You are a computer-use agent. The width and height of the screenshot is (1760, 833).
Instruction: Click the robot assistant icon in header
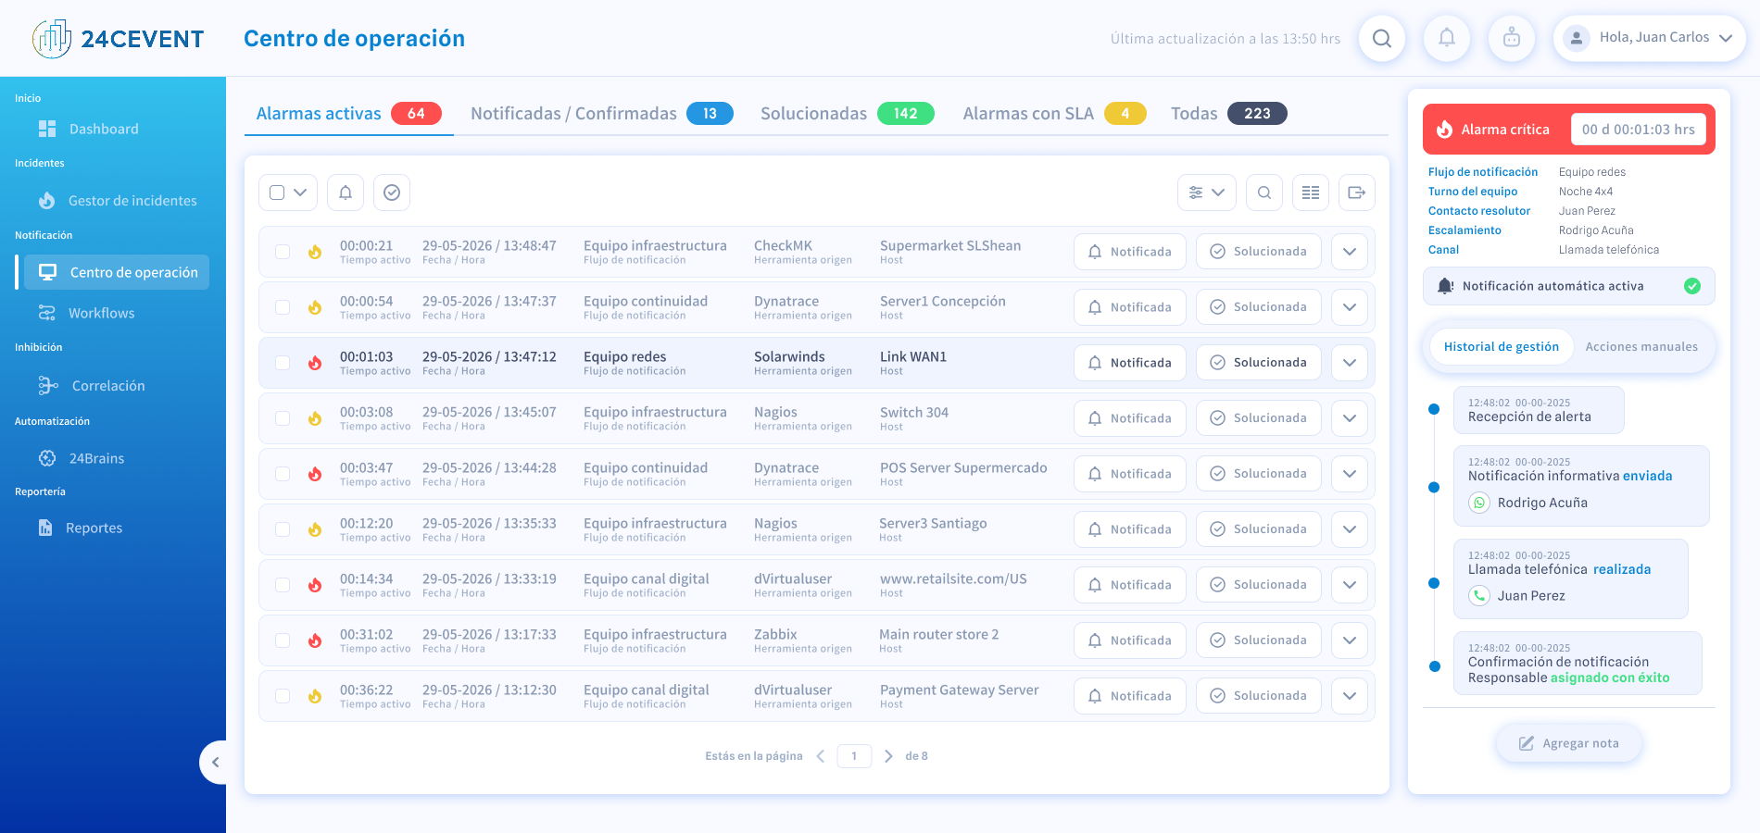(1511, 39)
